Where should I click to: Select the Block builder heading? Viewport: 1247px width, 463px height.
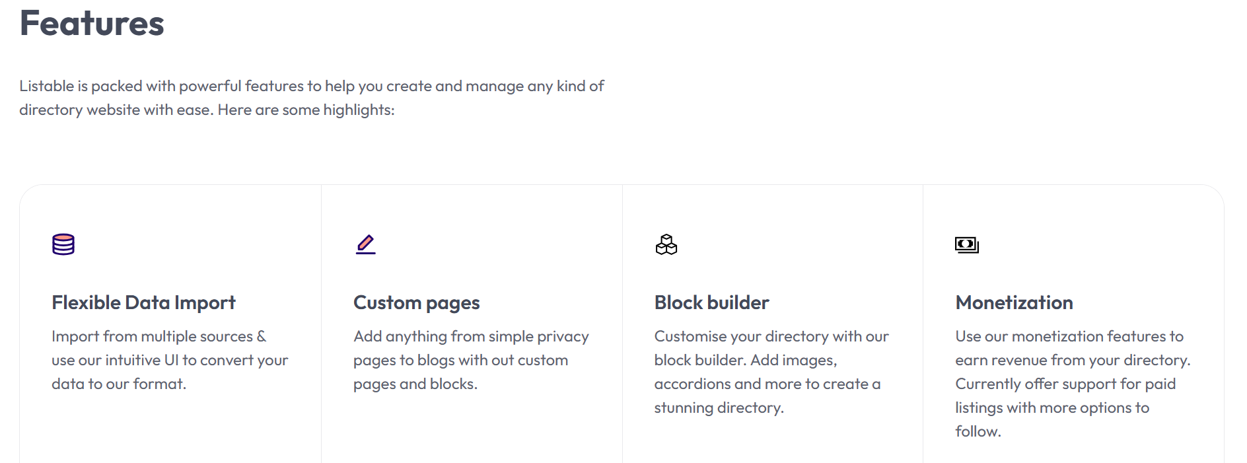[711, 303]
